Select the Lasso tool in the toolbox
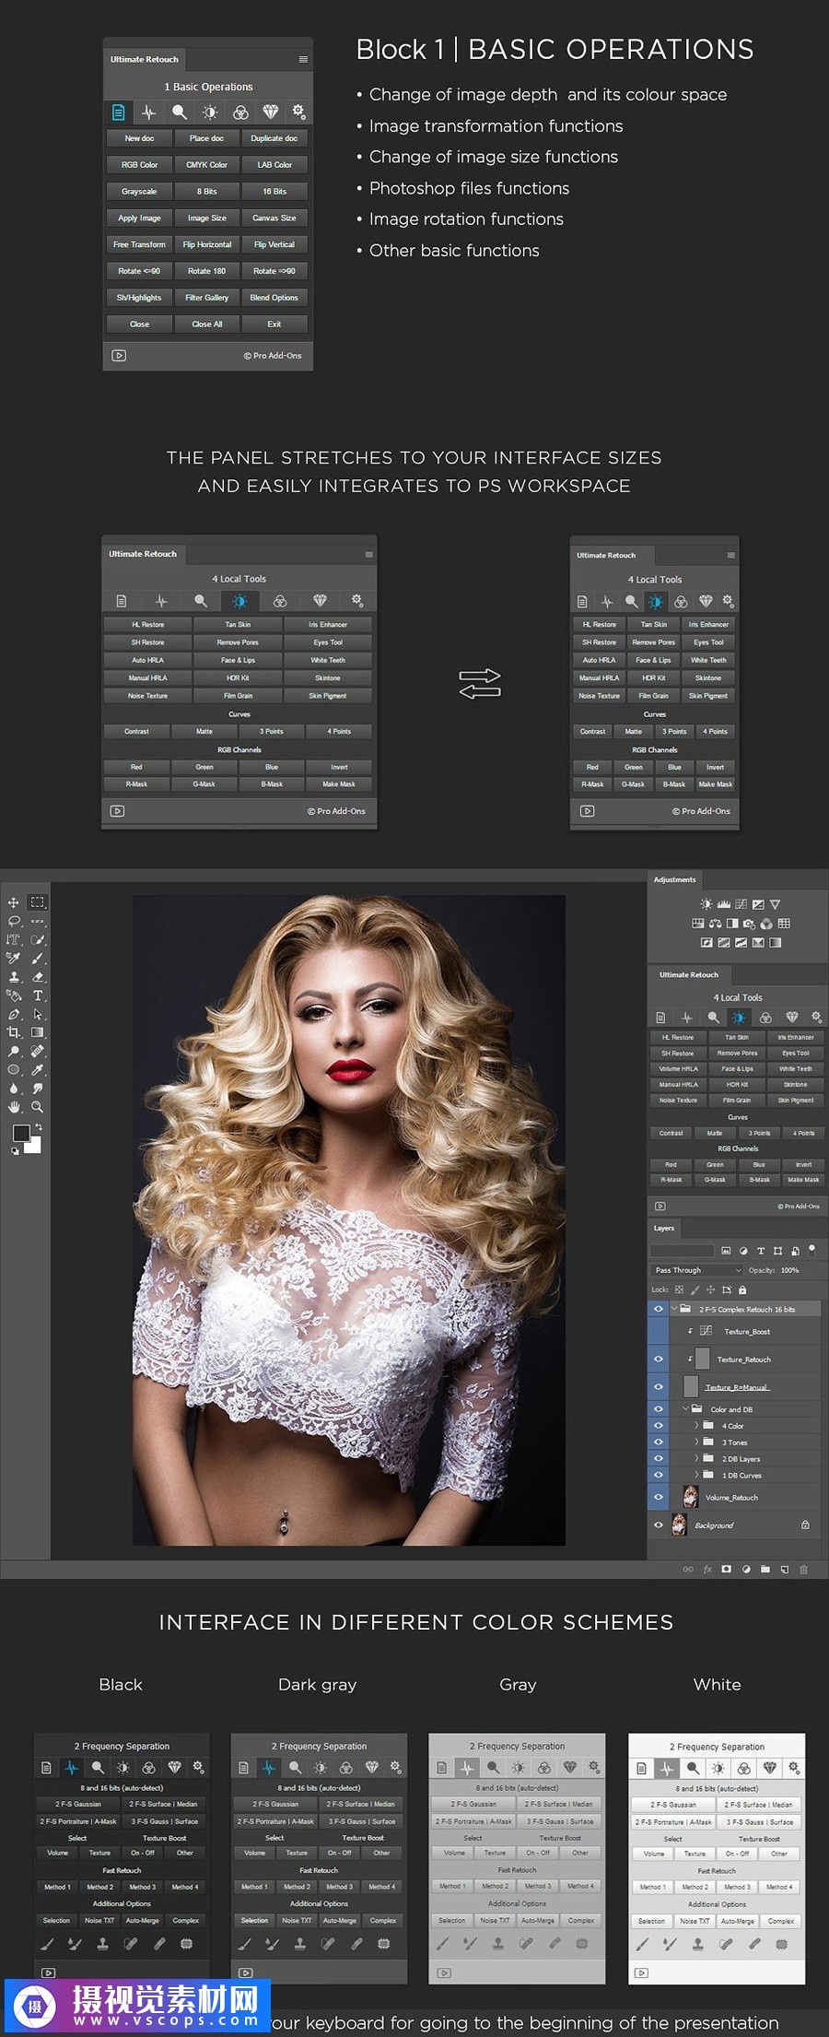This screenshot has height=2037, width=829. [14, 921]
